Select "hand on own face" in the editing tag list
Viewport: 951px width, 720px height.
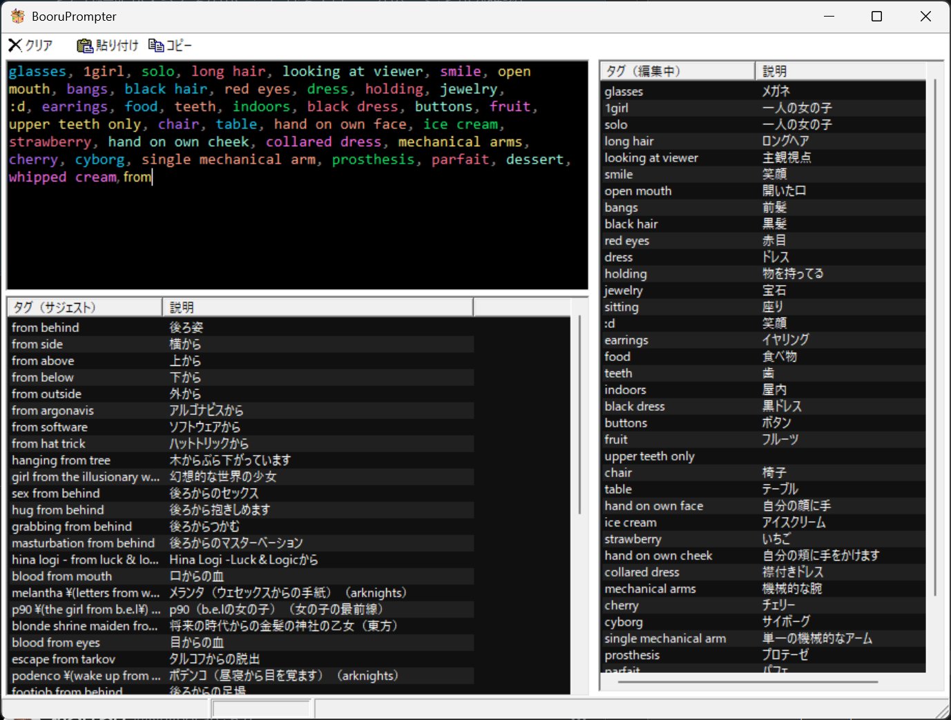tap(763, 505)
